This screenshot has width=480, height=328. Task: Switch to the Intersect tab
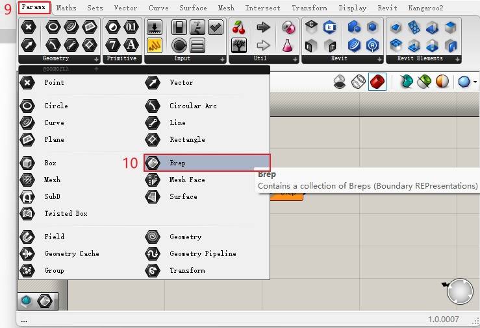click(x=262, y=8)
